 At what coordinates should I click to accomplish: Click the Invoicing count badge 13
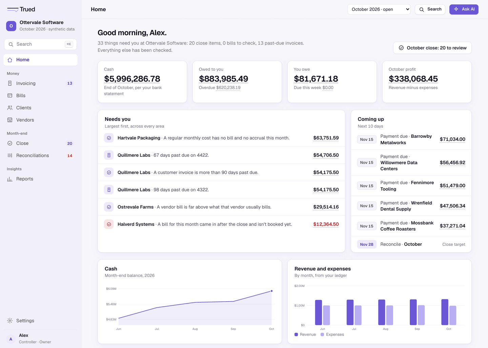tap(70, 83)
